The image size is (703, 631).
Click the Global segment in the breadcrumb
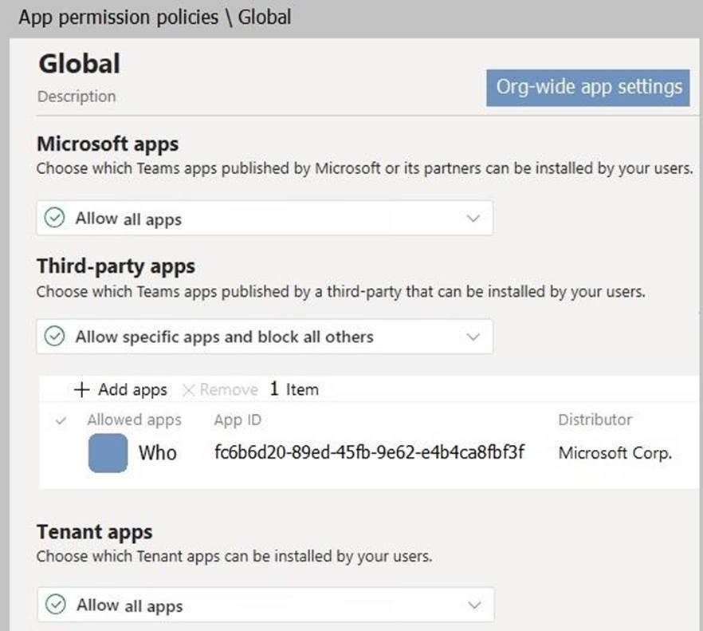coord(264,17)
